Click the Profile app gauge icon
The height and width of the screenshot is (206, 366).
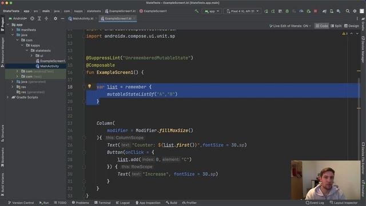tap(301, 11)
